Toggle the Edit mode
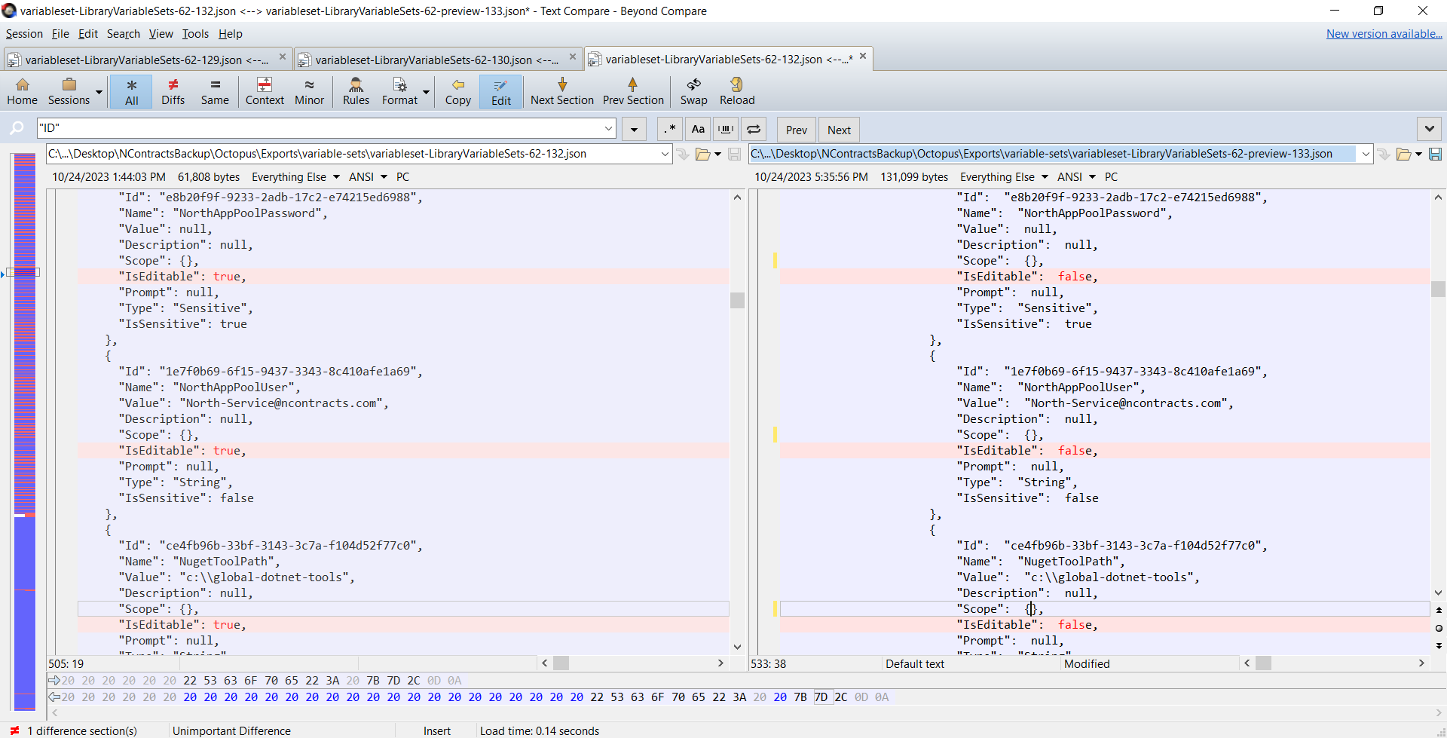 pos(500,91)
